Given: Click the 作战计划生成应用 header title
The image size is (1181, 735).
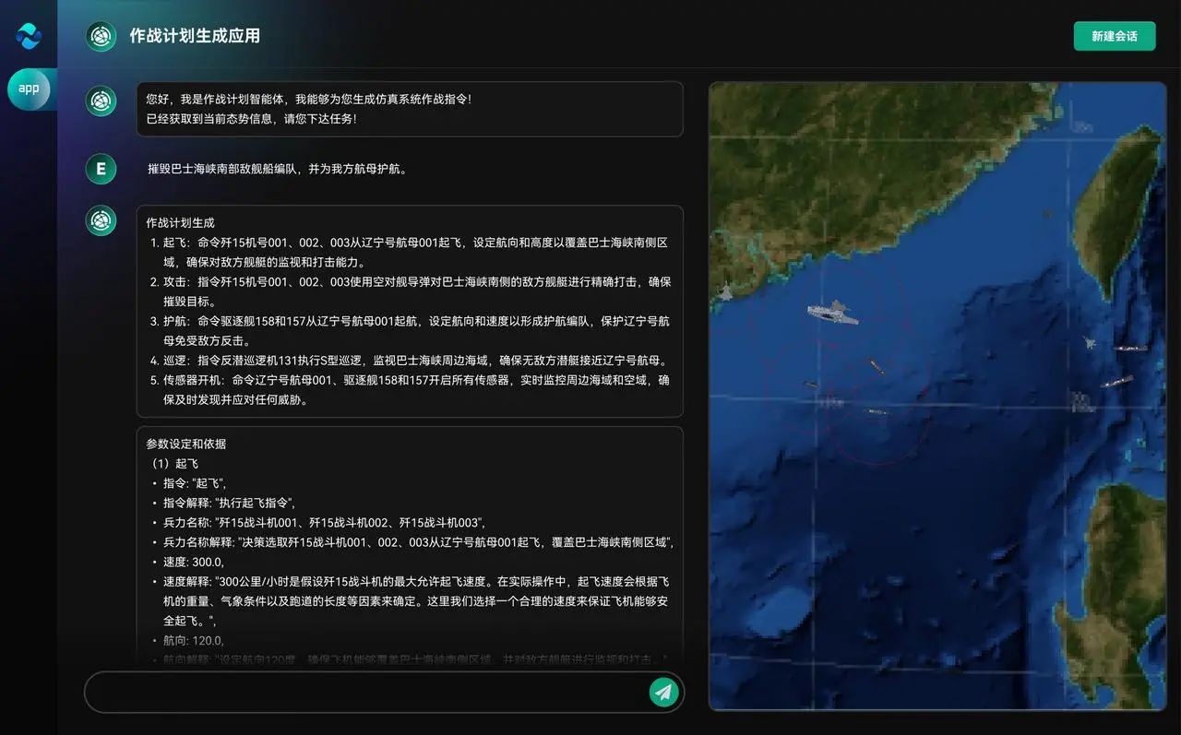Looking at the screenshot, I should [x=195, y=36].
